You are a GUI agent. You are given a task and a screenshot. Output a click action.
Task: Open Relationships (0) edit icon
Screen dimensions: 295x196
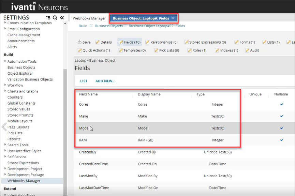(x=147, y=42)
